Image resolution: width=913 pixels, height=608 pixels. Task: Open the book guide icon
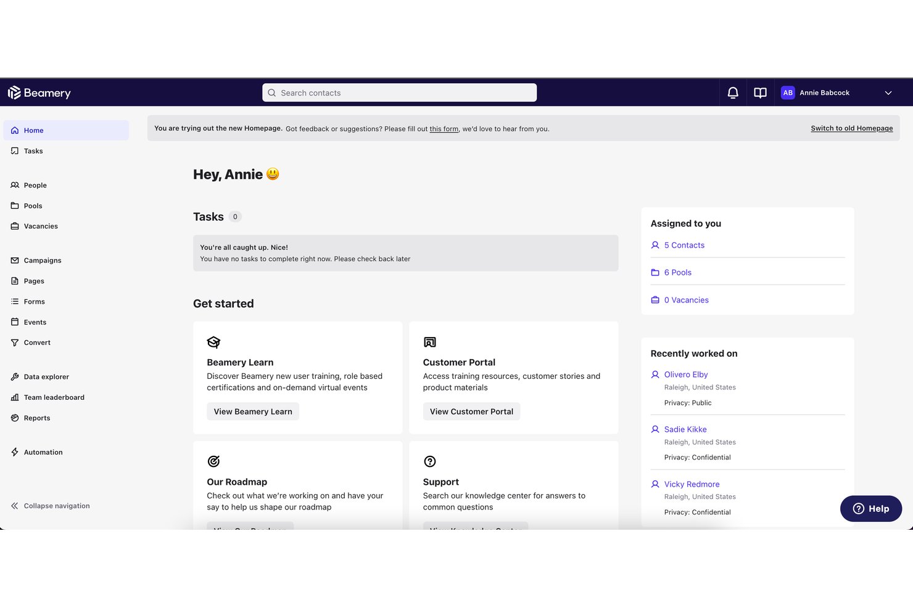[x=760, y=92]
